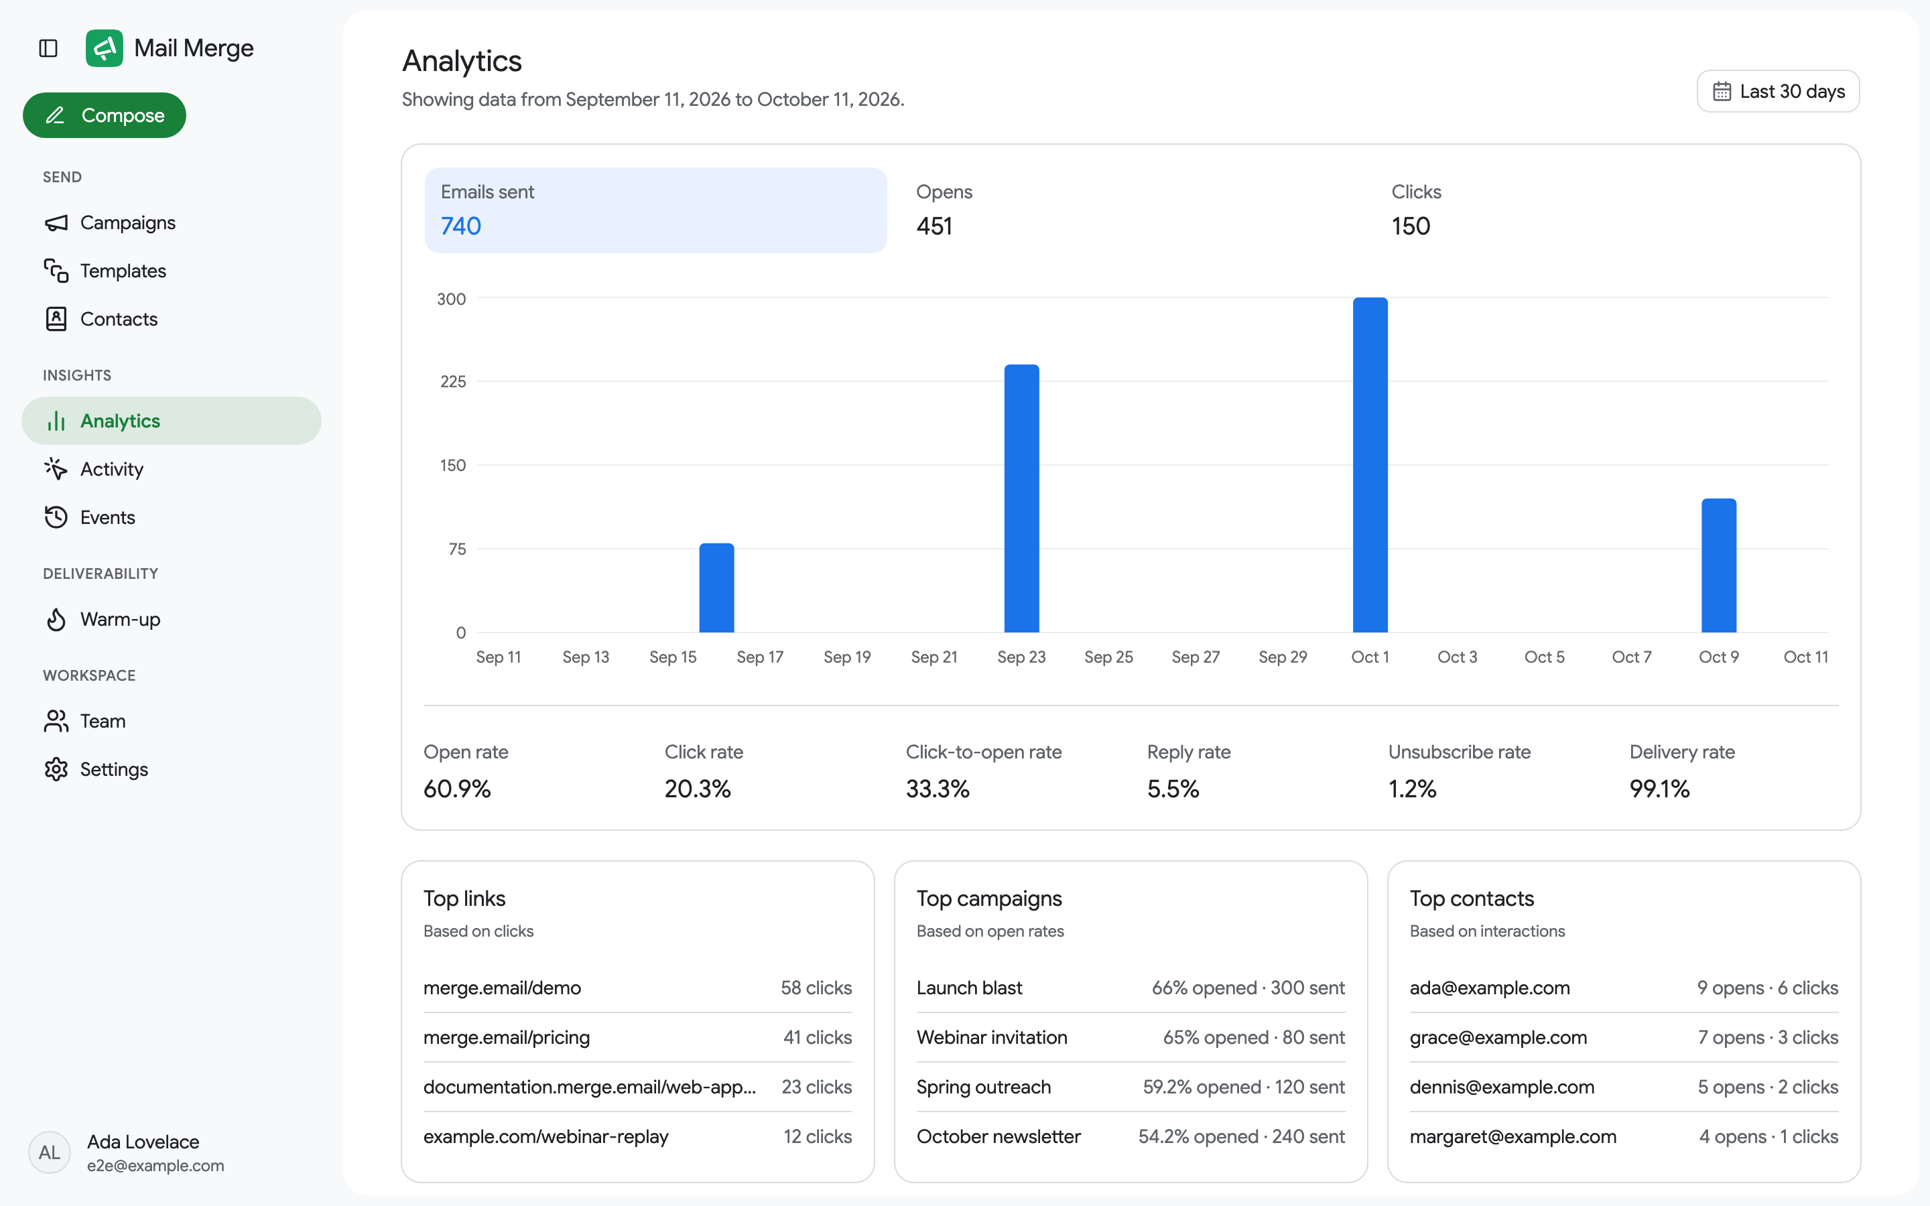Open the Last 30 days date dropdown
The height and width of the screenshot is (1206, 1930).
1778,92
